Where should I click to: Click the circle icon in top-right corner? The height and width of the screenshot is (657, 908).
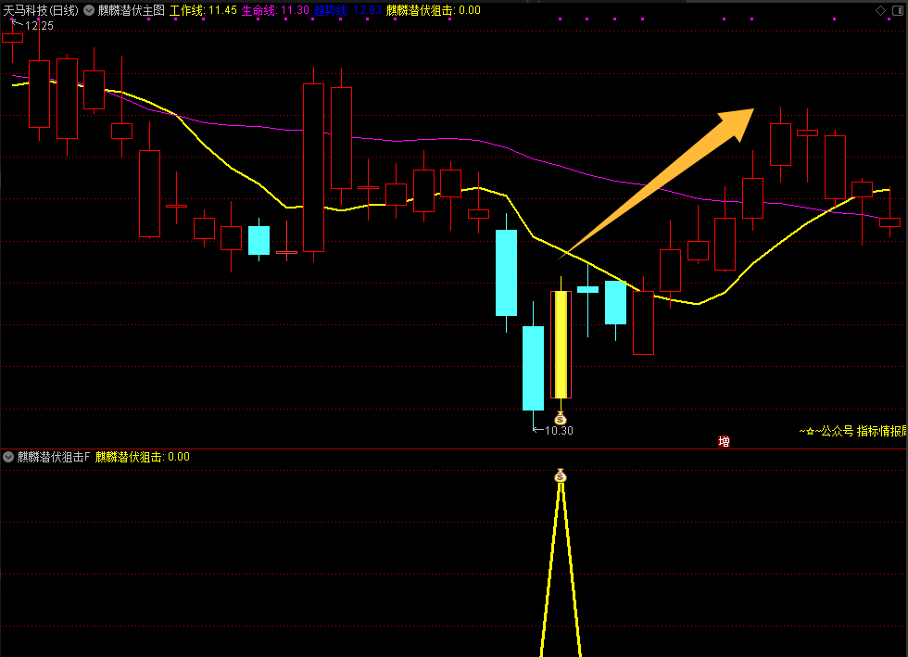click(x=898, y=10)
